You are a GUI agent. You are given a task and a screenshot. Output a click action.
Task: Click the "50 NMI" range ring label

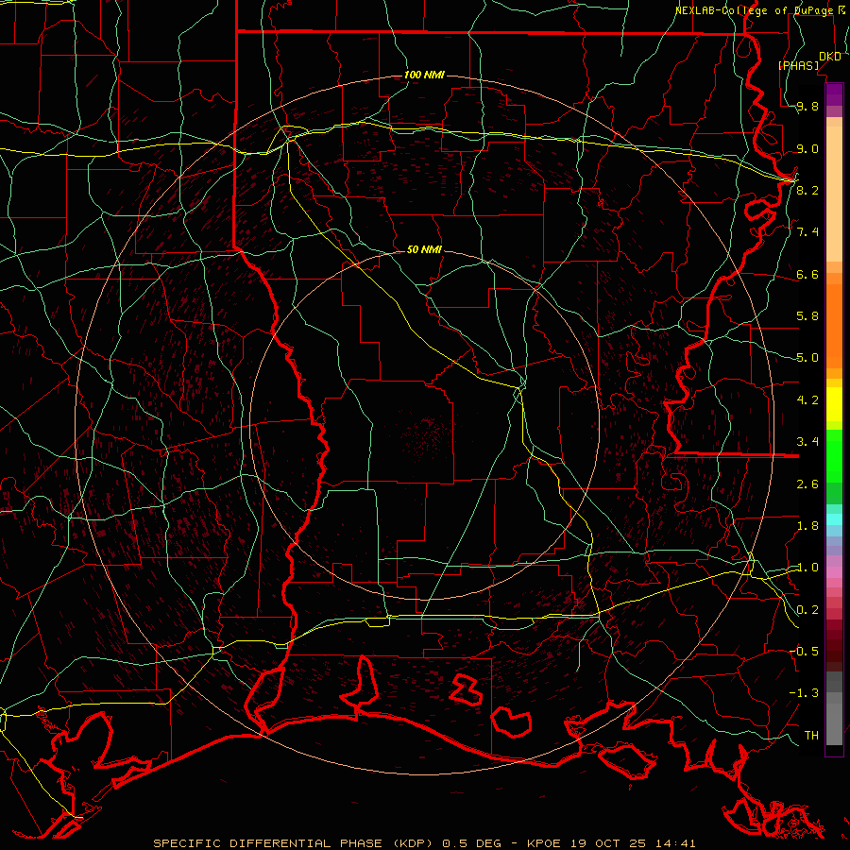(424, 249)
